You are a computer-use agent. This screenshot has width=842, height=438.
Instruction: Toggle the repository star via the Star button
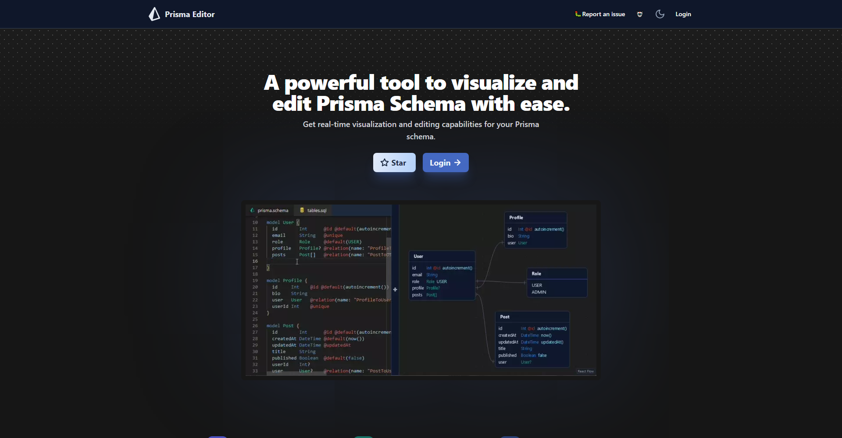coord(394,162)
